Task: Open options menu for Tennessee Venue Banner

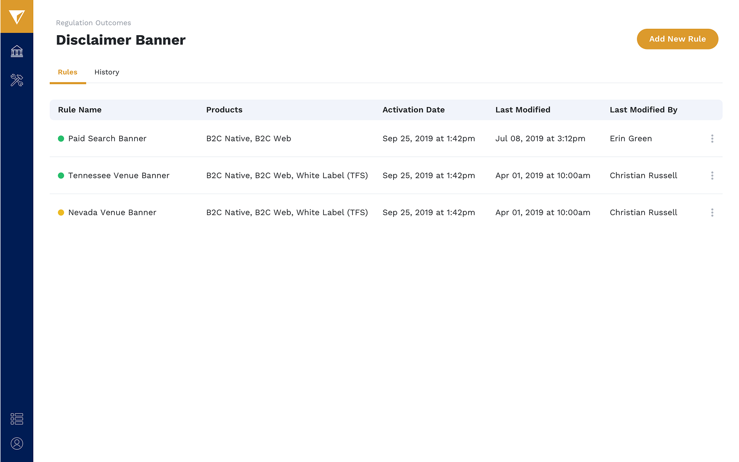Action: (712, 176)
